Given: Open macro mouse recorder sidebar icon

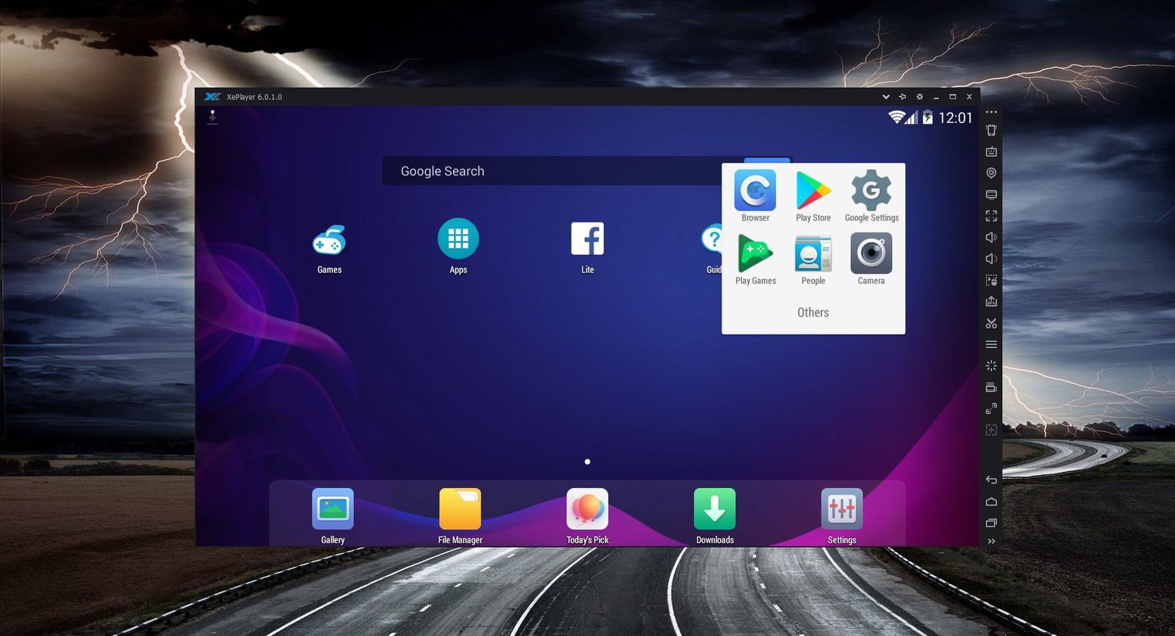Looking at the screenshot, I should (991, 280).
